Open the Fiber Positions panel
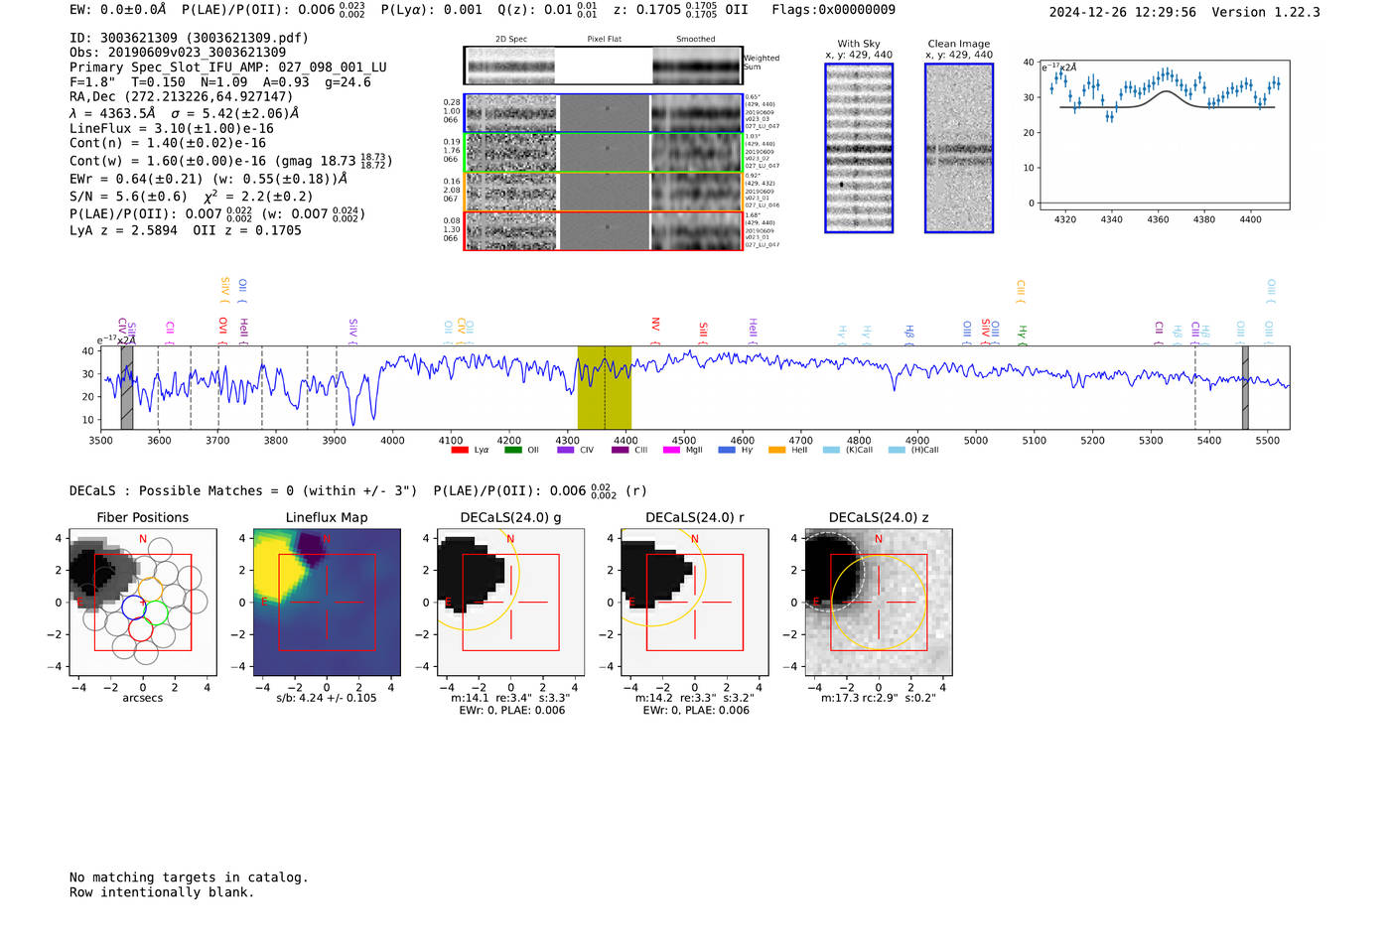Viewport: 1390px width, 946px height. point(143,603)
